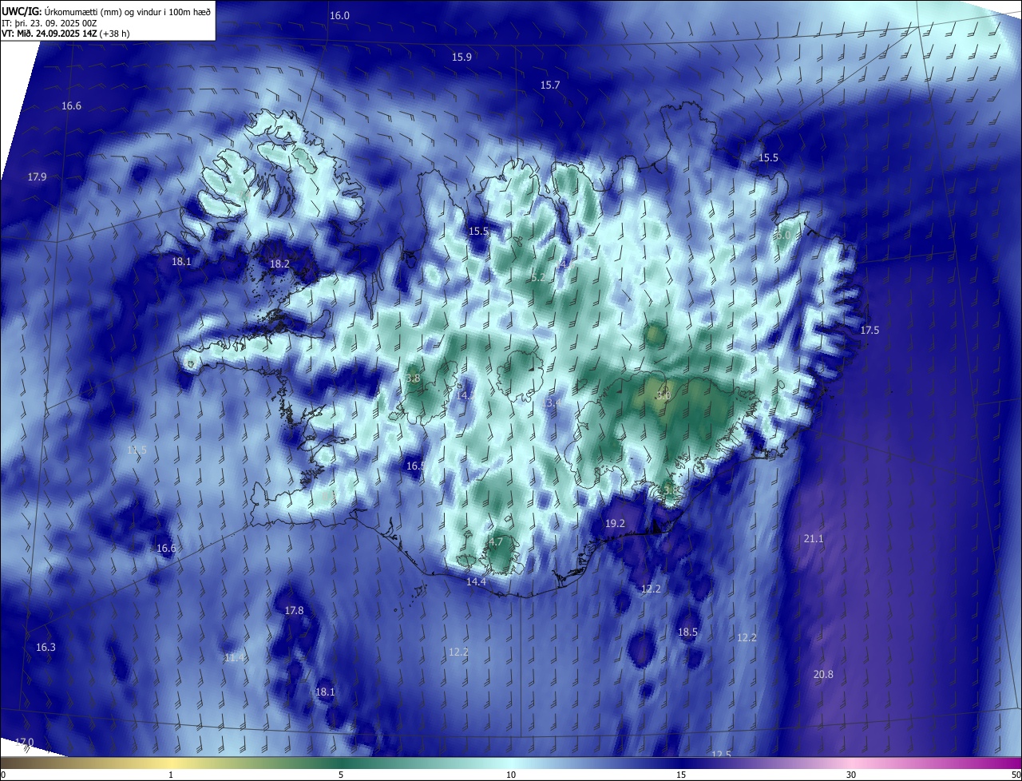This screenshot has height=781, width=1022.
Task: Click the 16.3 value label
Action: click(x=46, y=647)
